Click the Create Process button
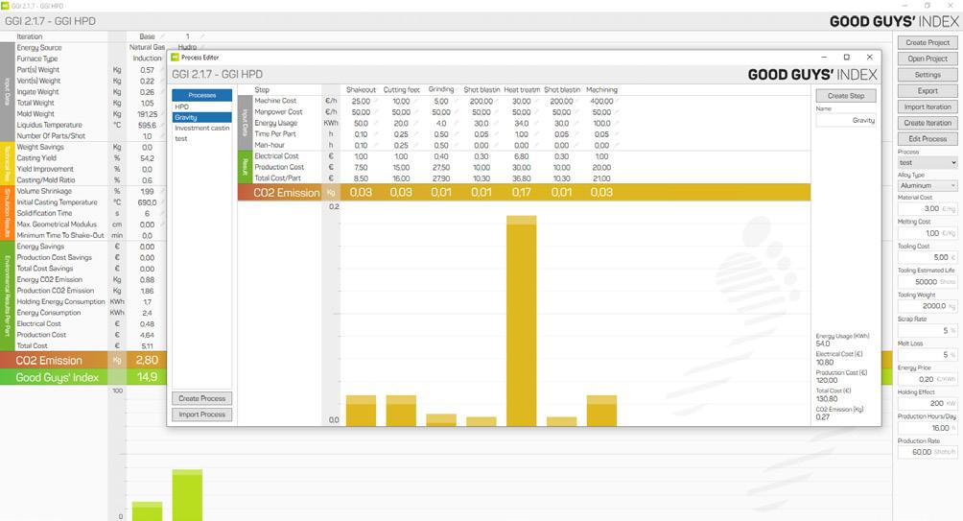963x521 pixels. pyautogui.click(x=202, y=398)
